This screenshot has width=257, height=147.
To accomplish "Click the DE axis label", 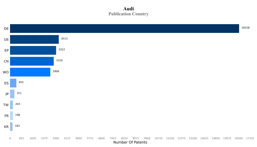I will (x=6, y=29).
